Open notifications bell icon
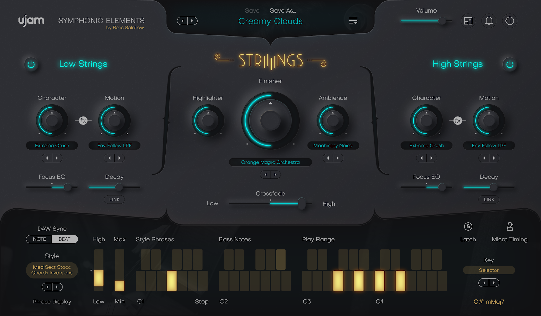The image size is (541, 316). 489,21
